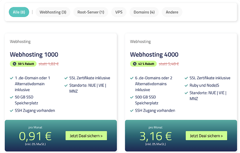Viewport: 240px width, 153px height.
Task: Switch to the Webhosting (3) filter
Action: (x=53, y=12)
